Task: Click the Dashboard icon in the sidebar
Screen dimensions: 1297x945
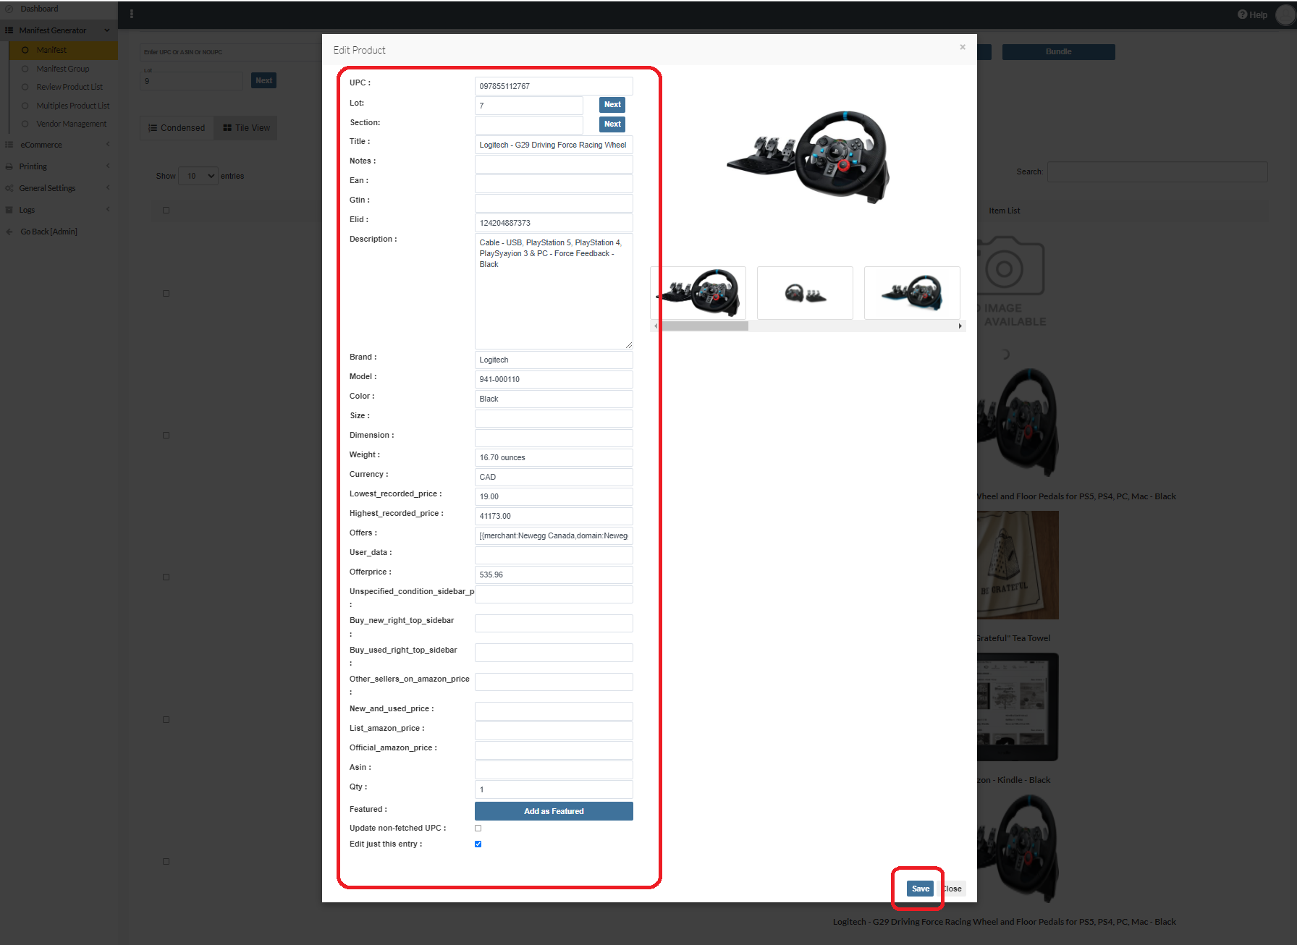Action: click(x=9, y=9)
